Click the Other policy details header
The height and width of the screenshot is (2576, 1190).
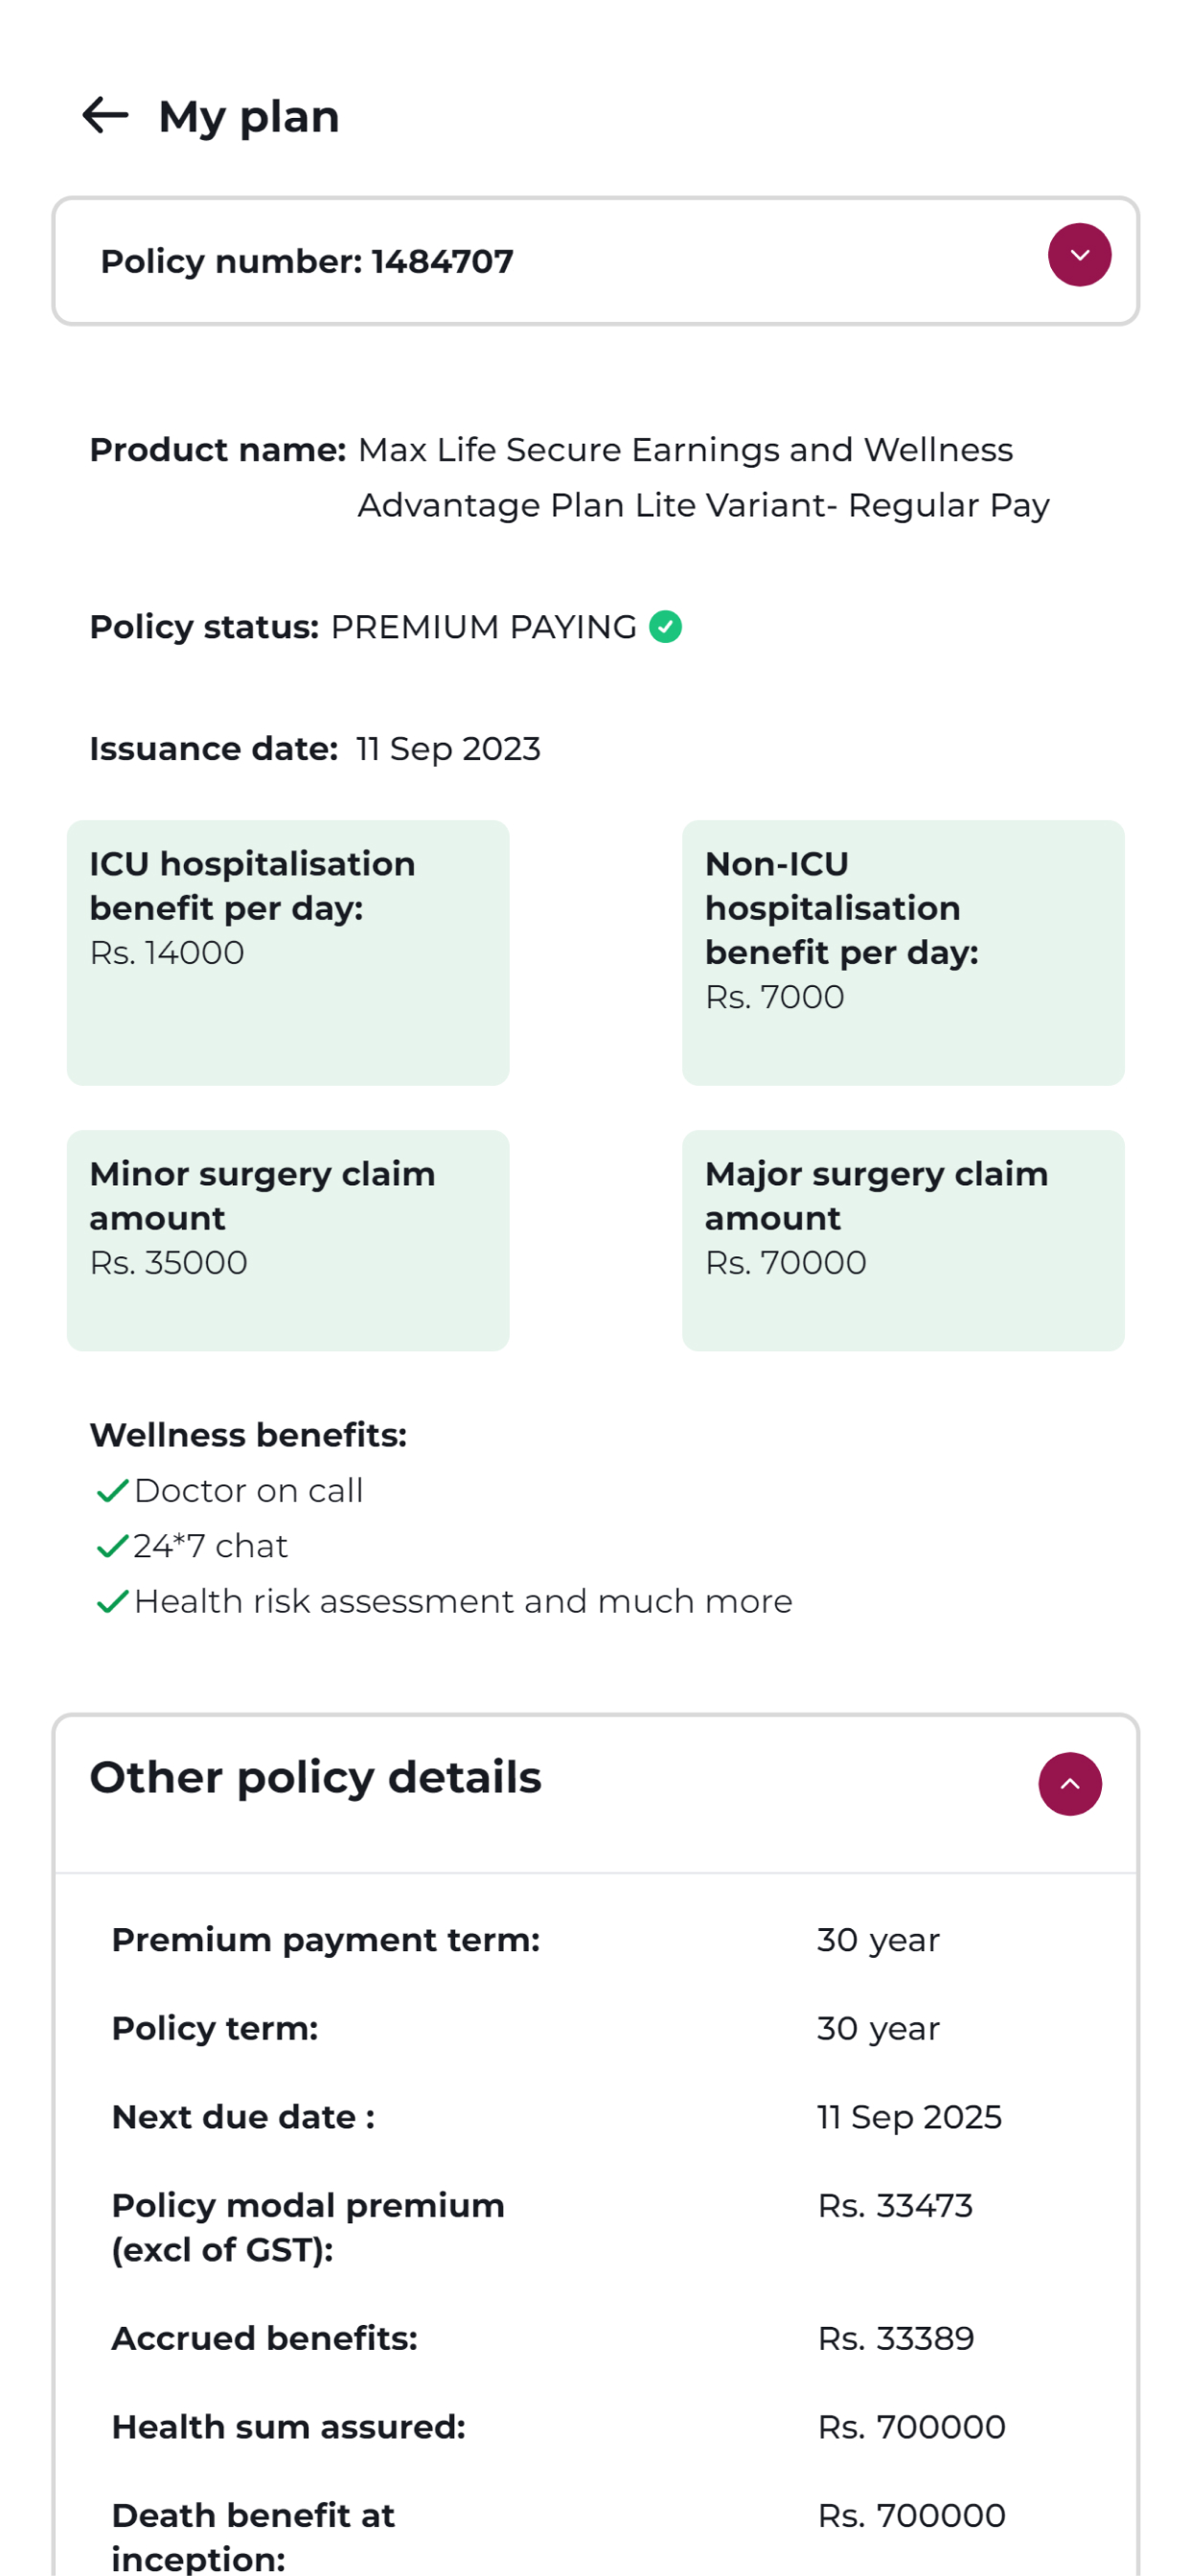316,1778
